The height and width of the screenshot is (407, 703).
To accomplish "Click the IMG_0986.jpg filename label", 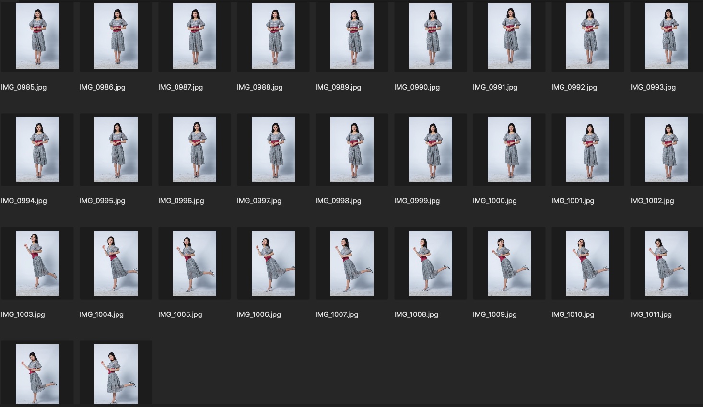I will click(103, 87).
